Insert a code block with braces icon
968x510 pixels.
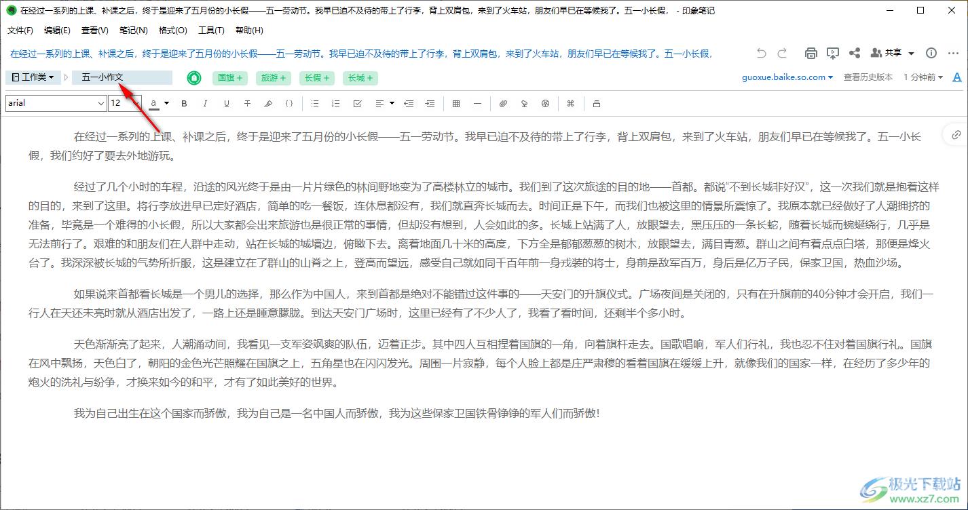pyautogui.click(x=289, y=104)
